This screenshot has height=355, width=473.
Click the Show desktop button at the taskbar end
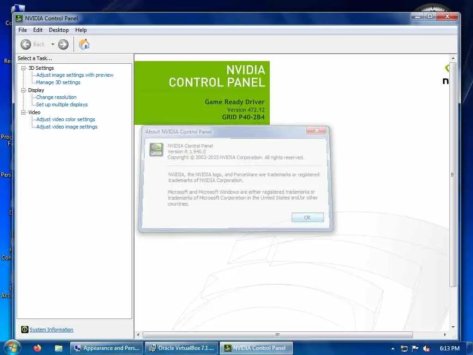click(x=470, y=349)
